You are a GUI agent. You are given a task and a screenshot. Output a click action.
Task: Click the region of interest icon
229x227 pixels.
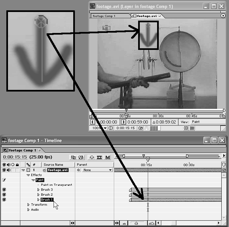pos(186,128)
